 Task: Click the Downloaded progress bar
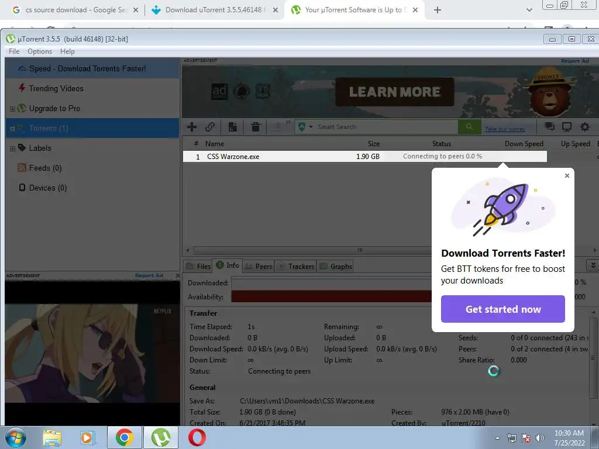(331, 283)
